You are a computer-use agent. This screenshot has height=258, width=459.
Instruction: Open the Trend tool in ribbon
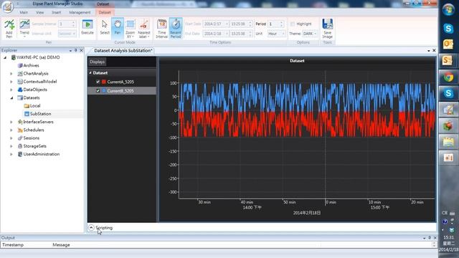point(24,29)
